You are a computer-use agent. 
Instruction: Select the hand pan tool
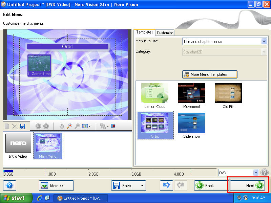pos(62,126)
